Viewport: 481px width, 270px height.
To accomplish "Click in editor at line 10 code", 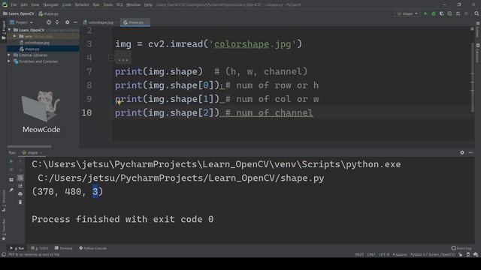I will 213,113.
